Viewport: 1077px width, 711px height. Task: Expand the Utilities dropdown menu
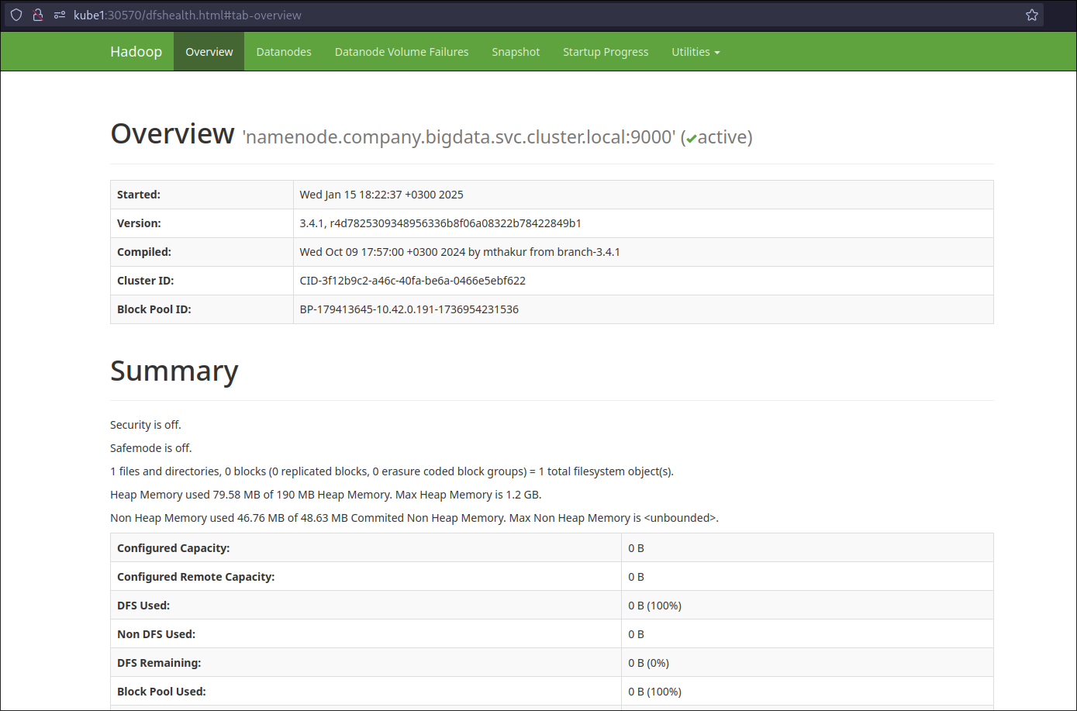tap(696, 52)
